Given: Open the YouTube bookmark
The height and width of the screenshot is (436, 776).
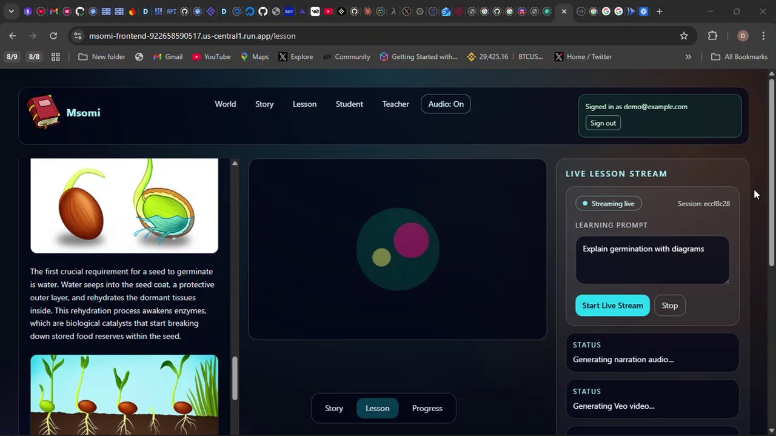Looking at the screenshot, I should point(211,56).
